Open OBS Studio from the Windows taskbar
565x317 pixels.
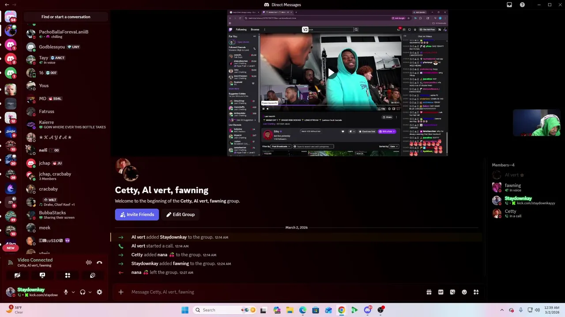tap(380, 310)
